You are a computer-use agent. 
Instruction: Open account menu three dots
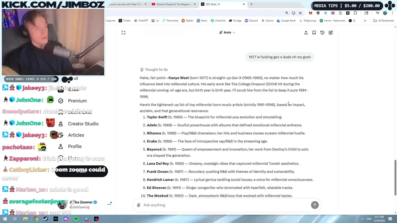[x=109, y=204]
